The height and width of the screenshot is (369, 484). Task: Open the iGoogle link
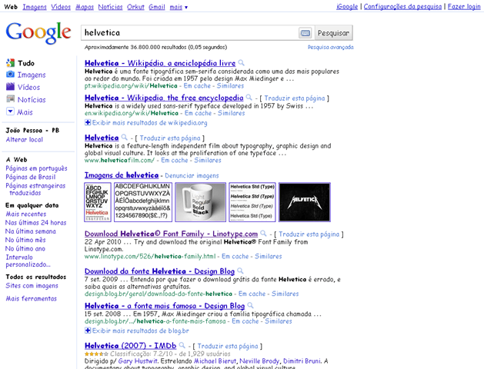347,7
